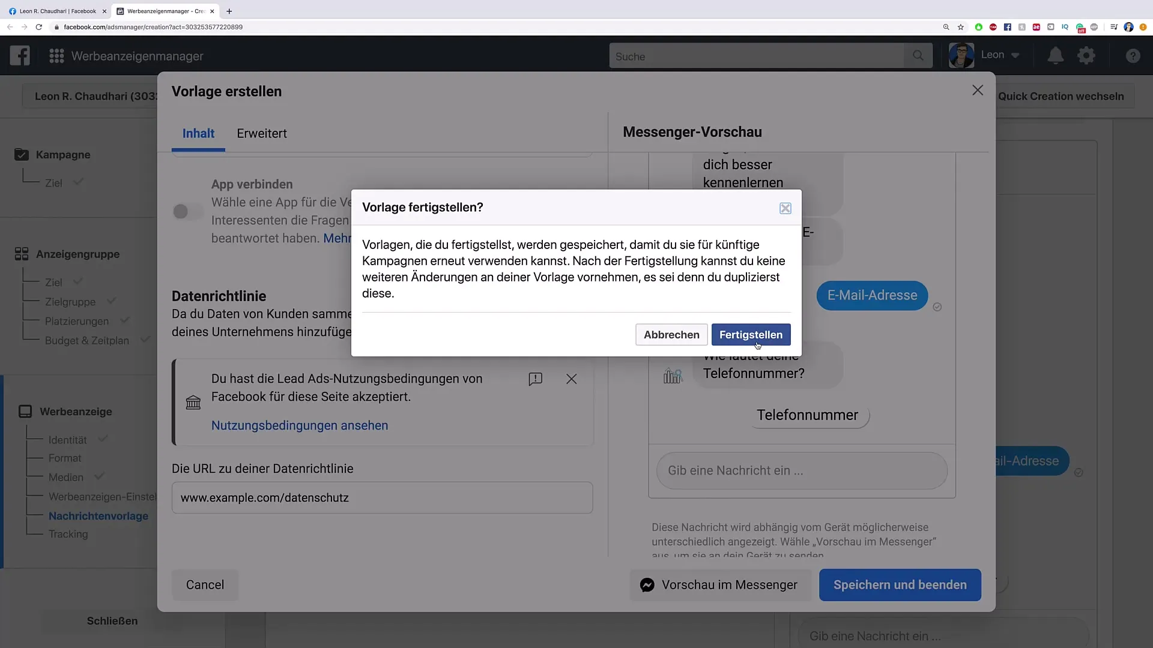Screen dimensions: 1153x648
Task: Click Speichern und beenden
Action: (x=900, y=585)
